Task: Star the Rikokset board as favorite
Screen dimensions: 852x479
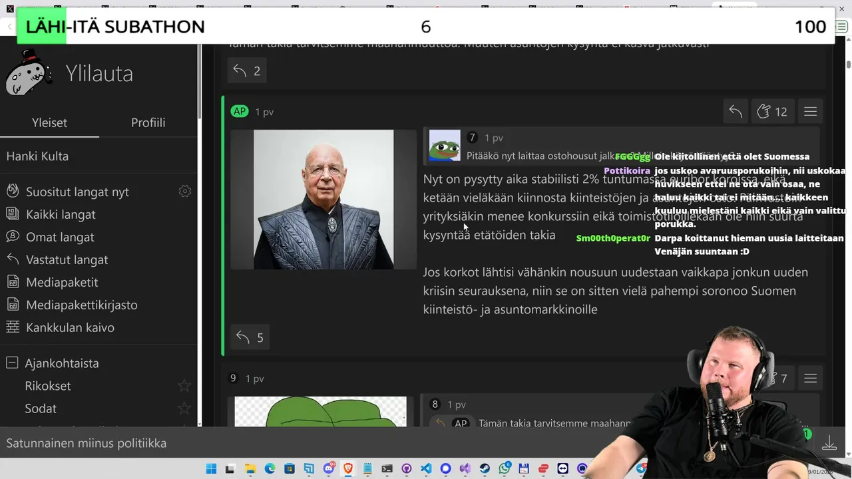Action: tap(184, 386)
